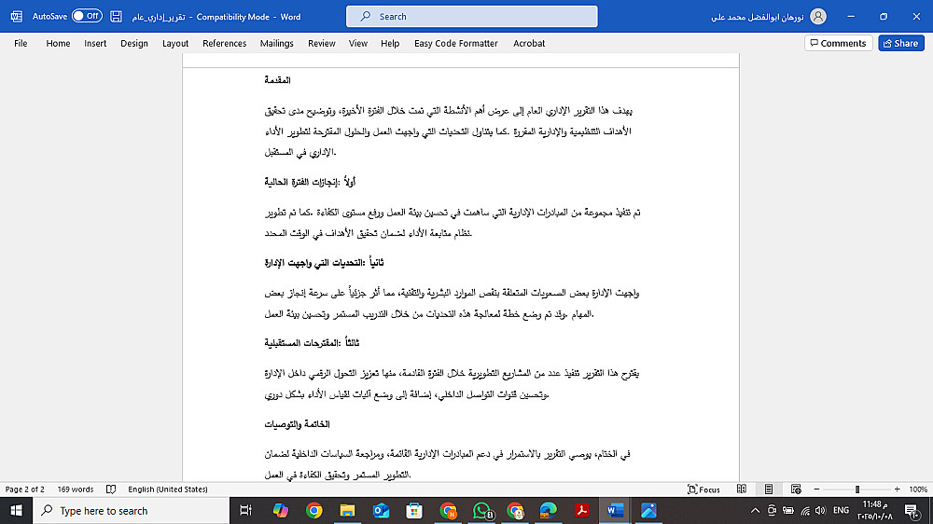Open the Help tab

click(x=390, y=44)
